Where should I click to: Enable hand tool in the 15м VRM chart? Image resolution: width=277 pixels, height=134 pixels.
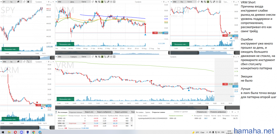click(208, 2)
